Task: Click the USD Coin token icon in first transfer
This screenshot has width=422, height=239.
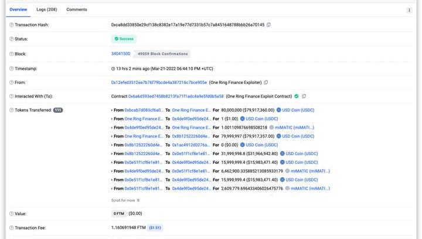Action: point(280,110)
